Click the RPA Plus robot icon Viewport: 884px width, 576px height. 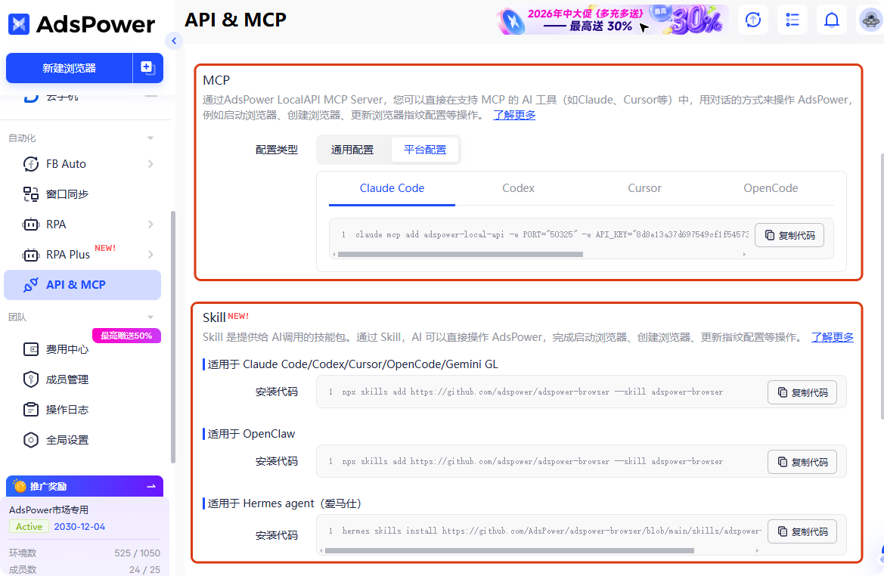30,255
